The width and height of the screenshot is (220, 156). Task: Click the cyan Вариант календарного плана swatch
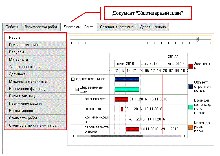191,107
